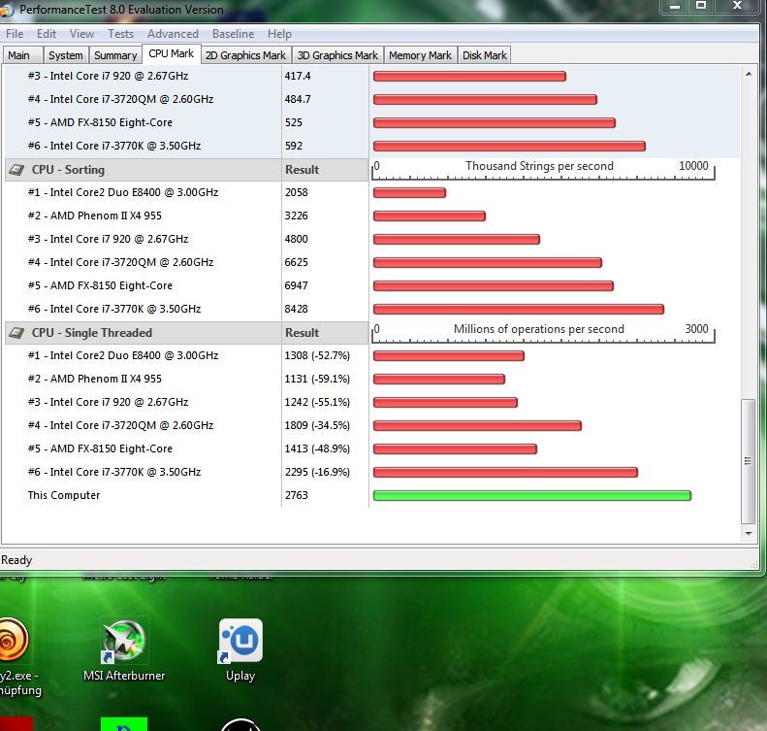Viewport: 767px width, 731px height.
Task: Open the Advanced menu
Action: [173, 34]
